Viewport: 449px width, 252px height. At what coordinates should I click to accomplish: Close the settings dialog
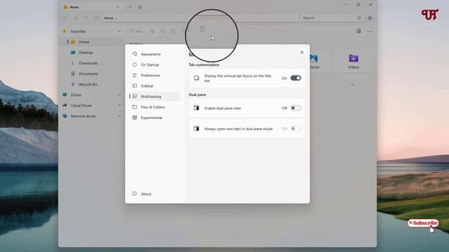[x=302, y=52]
